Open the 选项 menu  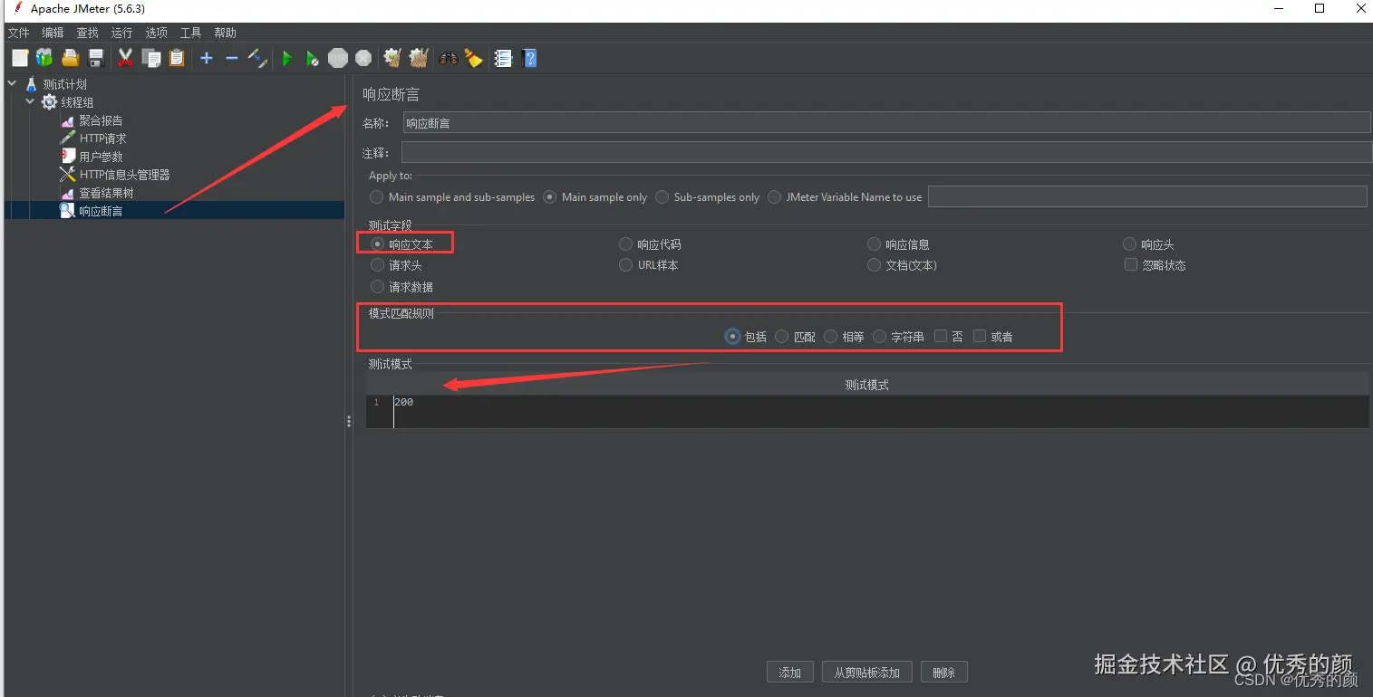click(156, 33)
